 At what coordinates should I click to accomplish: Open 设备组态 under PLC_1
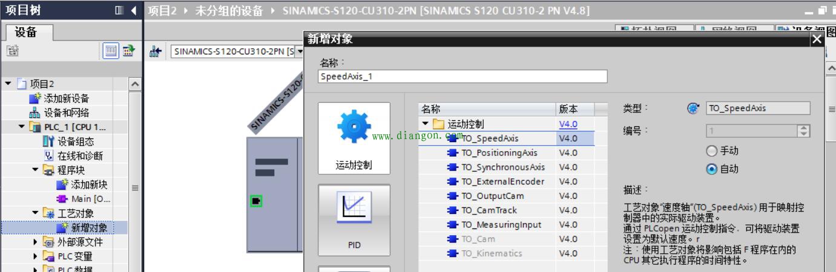(75, 141)
